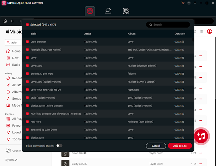The height and width of the screenshot is (166, 216).
Task: Open the Apple Music queue list icon
Action: pos(201,32)
